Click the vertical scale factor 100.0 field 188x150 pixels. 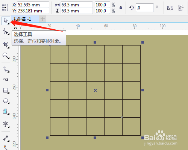click(102, 11)
